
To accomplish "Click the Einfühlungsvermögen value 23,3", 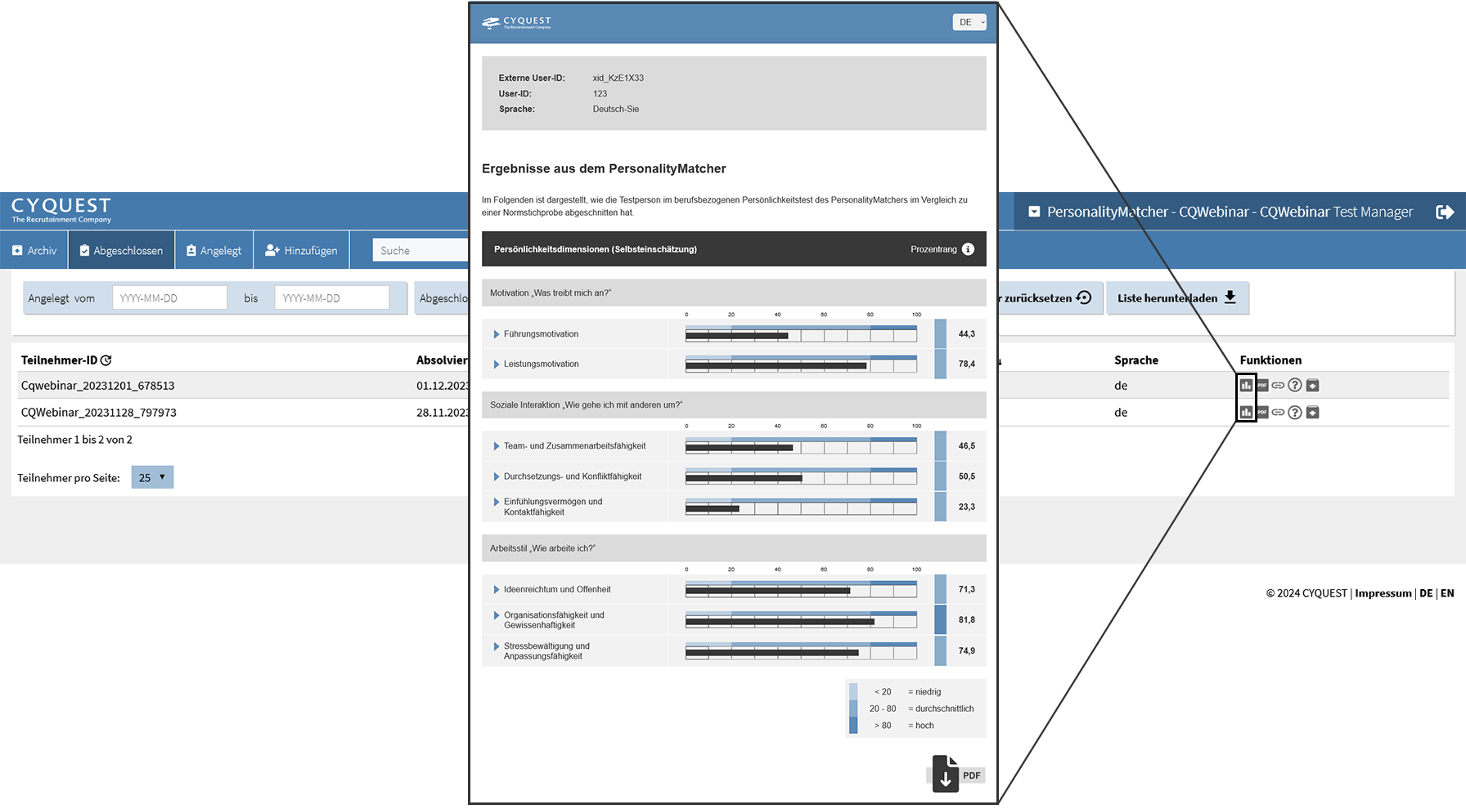I will coord(967,507).
